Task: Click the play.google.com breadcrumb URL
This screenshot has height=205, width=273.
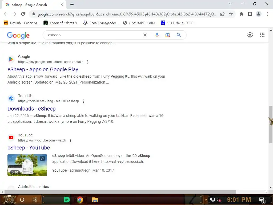Action: point(50,62)
